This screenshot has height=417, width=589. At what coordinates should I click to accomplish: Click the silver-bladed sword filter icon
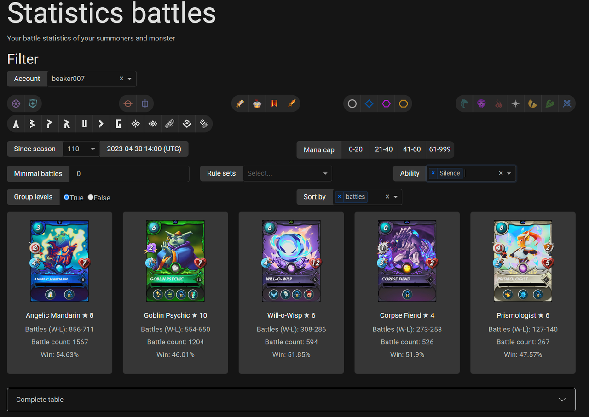click(x=240, y=104)
